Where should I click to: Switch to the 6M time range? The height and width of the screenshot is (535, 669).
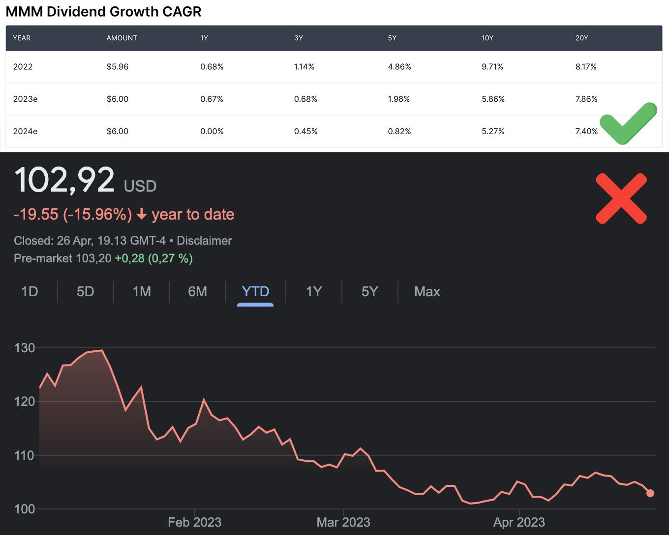coord(197,291)
